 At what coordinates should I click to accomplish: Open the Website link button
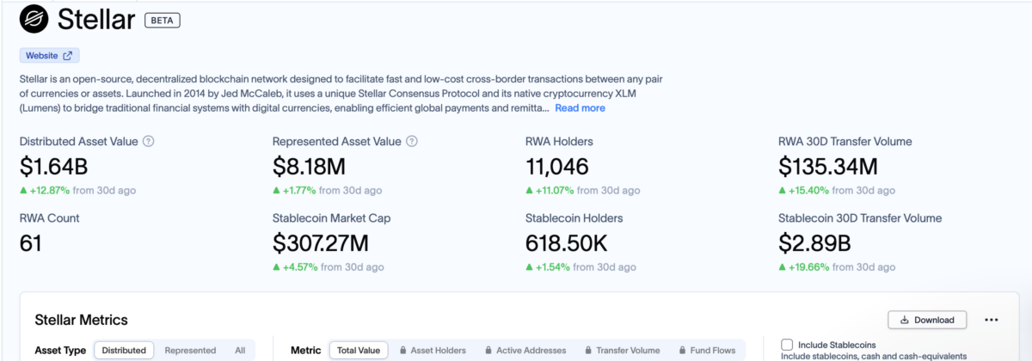49,55
